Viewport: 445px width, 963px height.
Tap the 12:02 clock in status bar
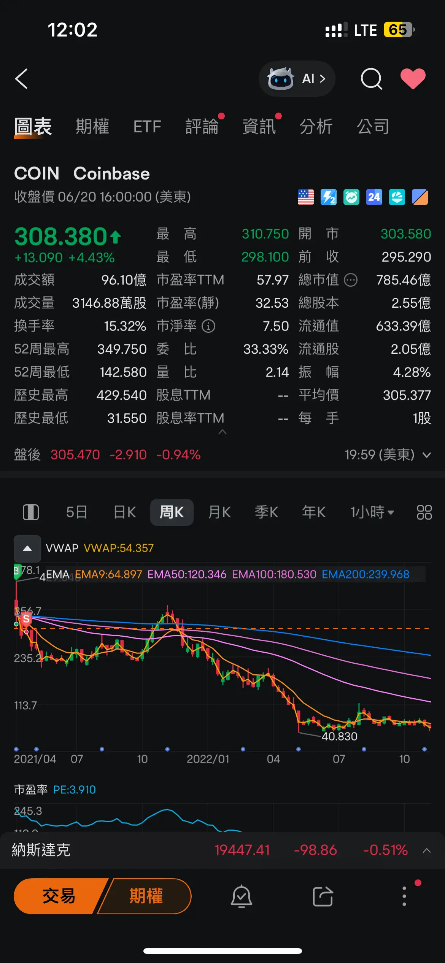[x=72, y=30]
